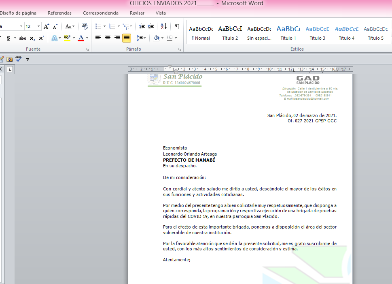Open the font size dropdown

pos(39,26)
